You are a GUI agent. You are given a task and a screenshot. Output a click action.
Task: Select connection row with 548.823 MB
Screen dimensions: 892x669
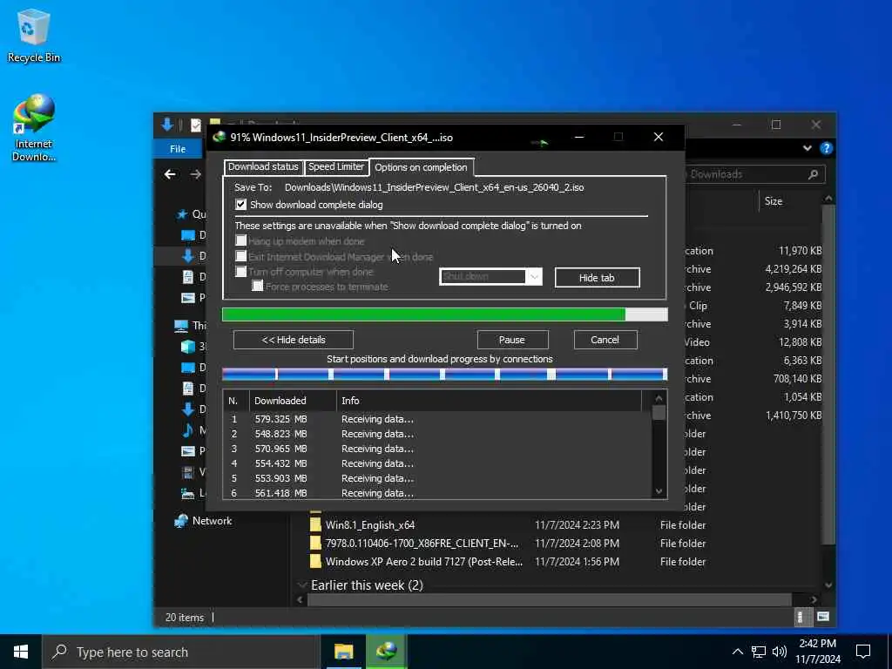(x=438, y=434)
